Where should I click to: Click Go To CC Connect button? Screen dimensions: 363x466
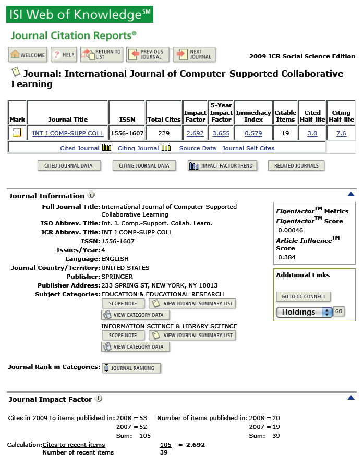[304, 296]
